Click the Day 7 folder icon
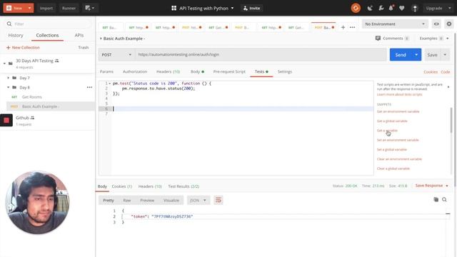This screenshot has height=257, width=457. [x=14, y=78]
